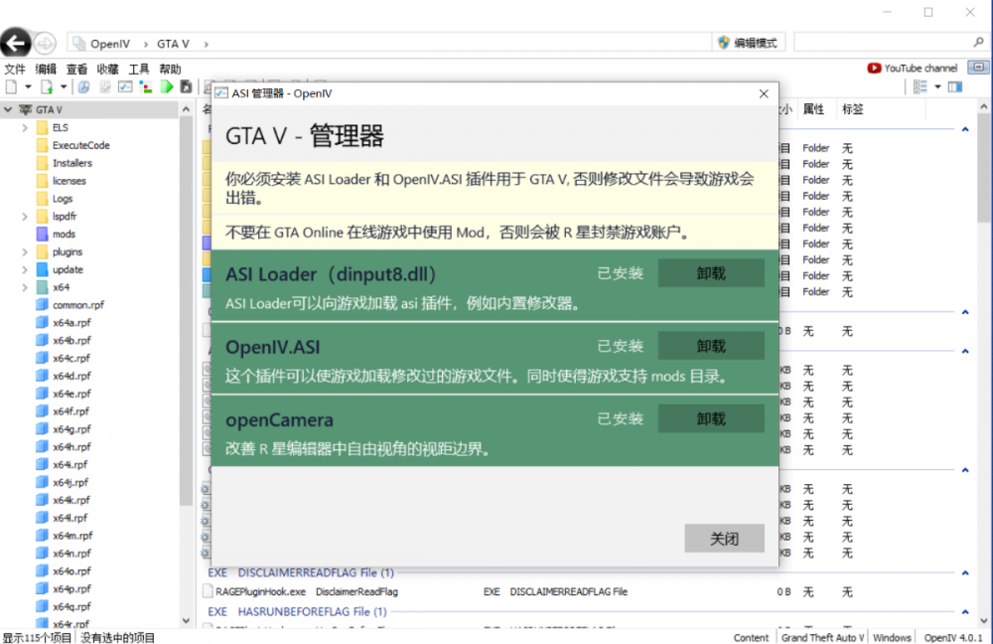Open the 文件 menu
This screenshot has width=993, height=644.
pyautogui.click(x=15, y=69)
